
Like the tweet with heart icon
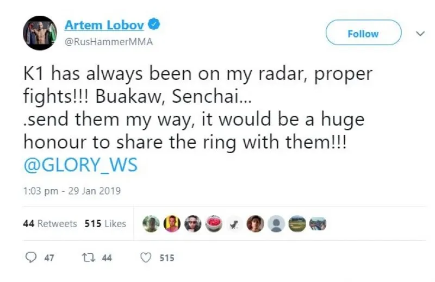tap(145, 258)
